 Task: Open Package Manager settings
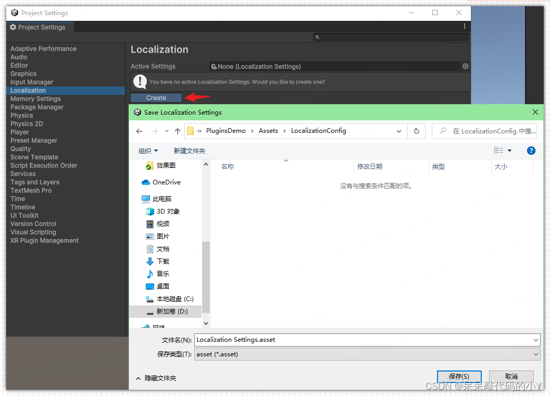point(37,107)
